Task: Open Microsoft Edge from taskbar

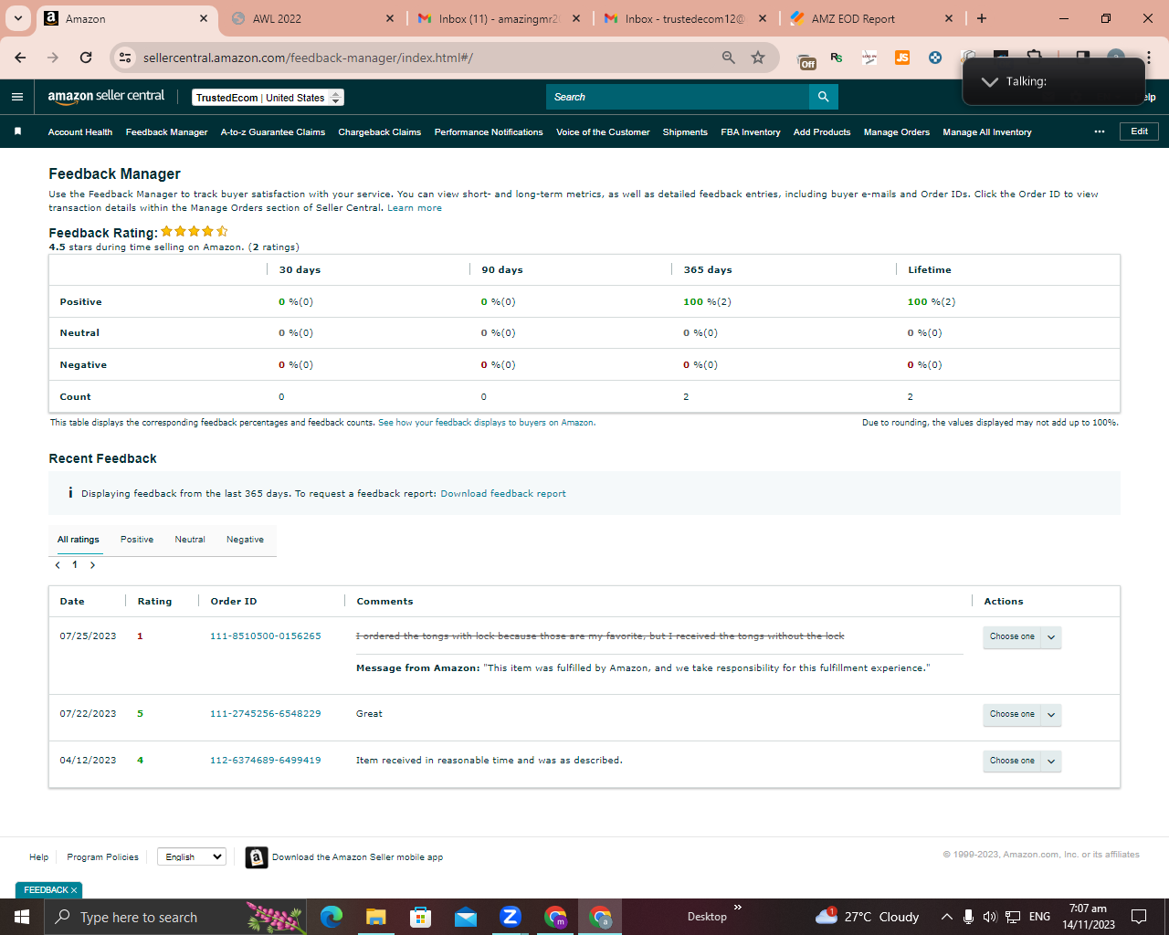Action: (x=331, y=917)
